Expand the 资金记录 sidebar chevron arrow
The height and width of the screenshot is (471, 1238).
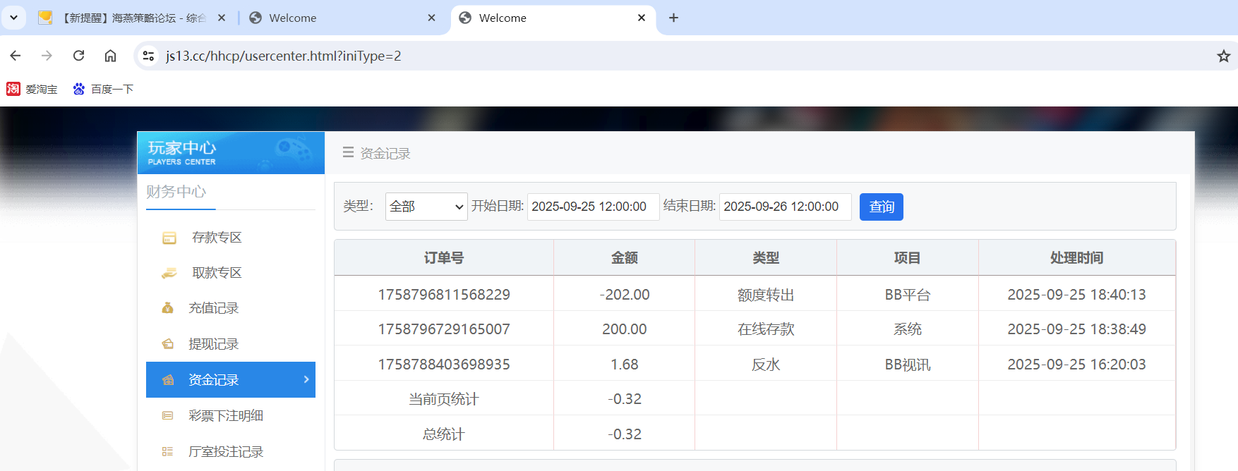(x=306, y=379)
